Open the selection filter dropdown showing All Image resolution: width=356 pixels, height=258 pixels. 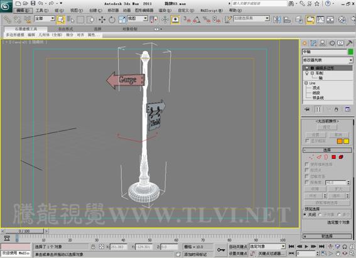click(45, 18)
